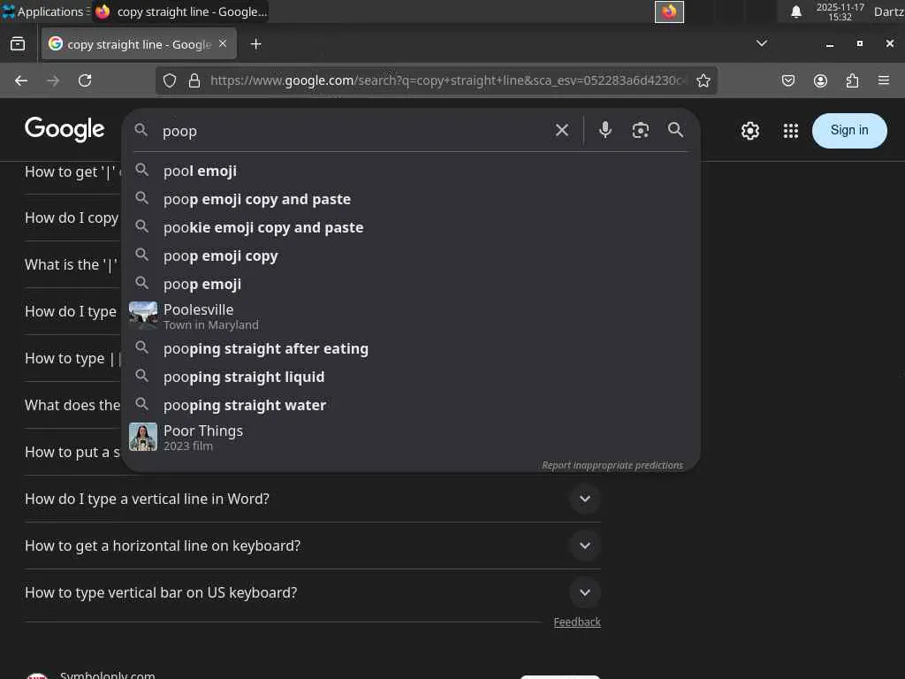Select suggestion 'pool emoji'

(411, 171)
